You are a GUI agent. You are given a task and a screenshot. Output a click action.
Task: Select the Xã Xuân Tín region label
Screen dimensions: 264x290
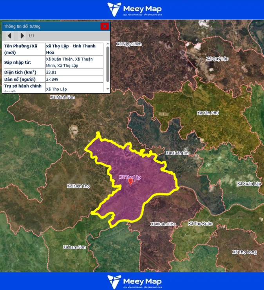point(177,153)
